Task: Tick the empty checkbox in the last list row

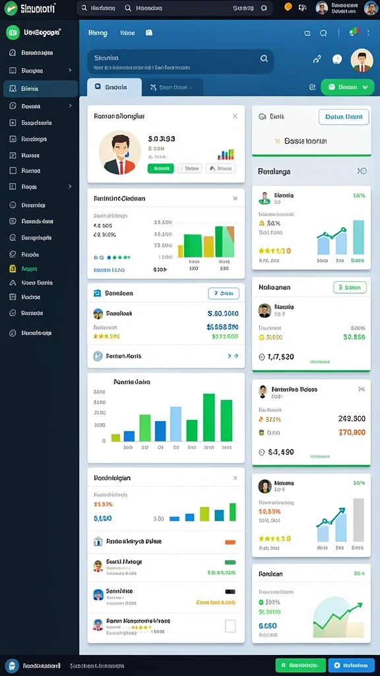Action: (x=230, y=626)
